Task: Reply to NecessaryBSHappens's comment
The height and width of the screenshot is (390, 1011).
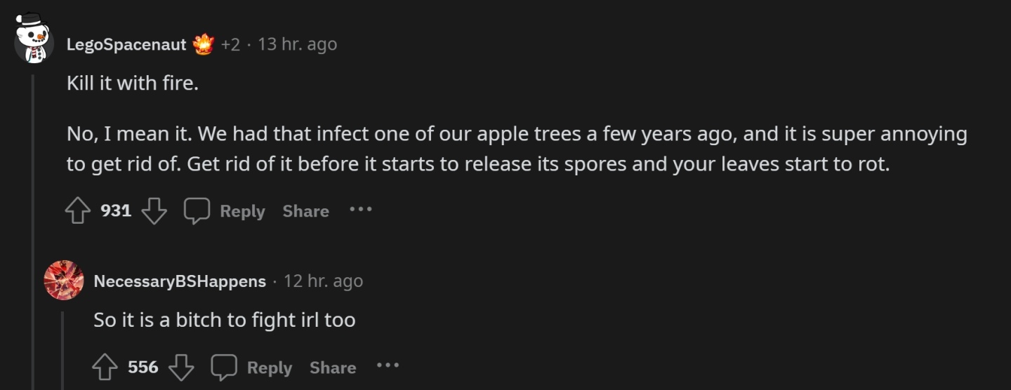Action: pos(252,368)
